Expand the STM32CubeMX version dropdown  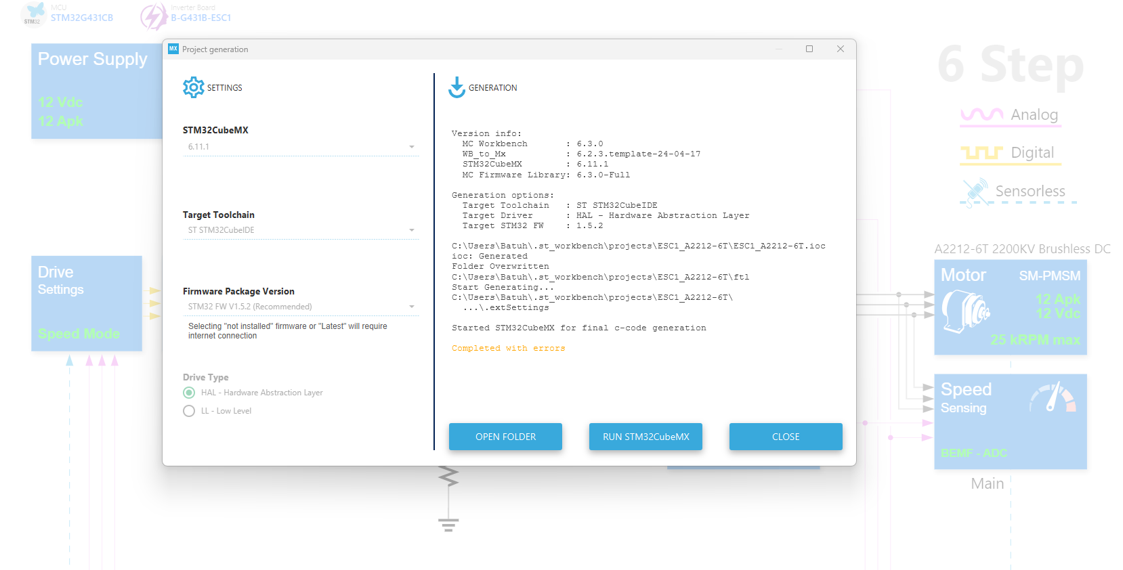(301, 147)
